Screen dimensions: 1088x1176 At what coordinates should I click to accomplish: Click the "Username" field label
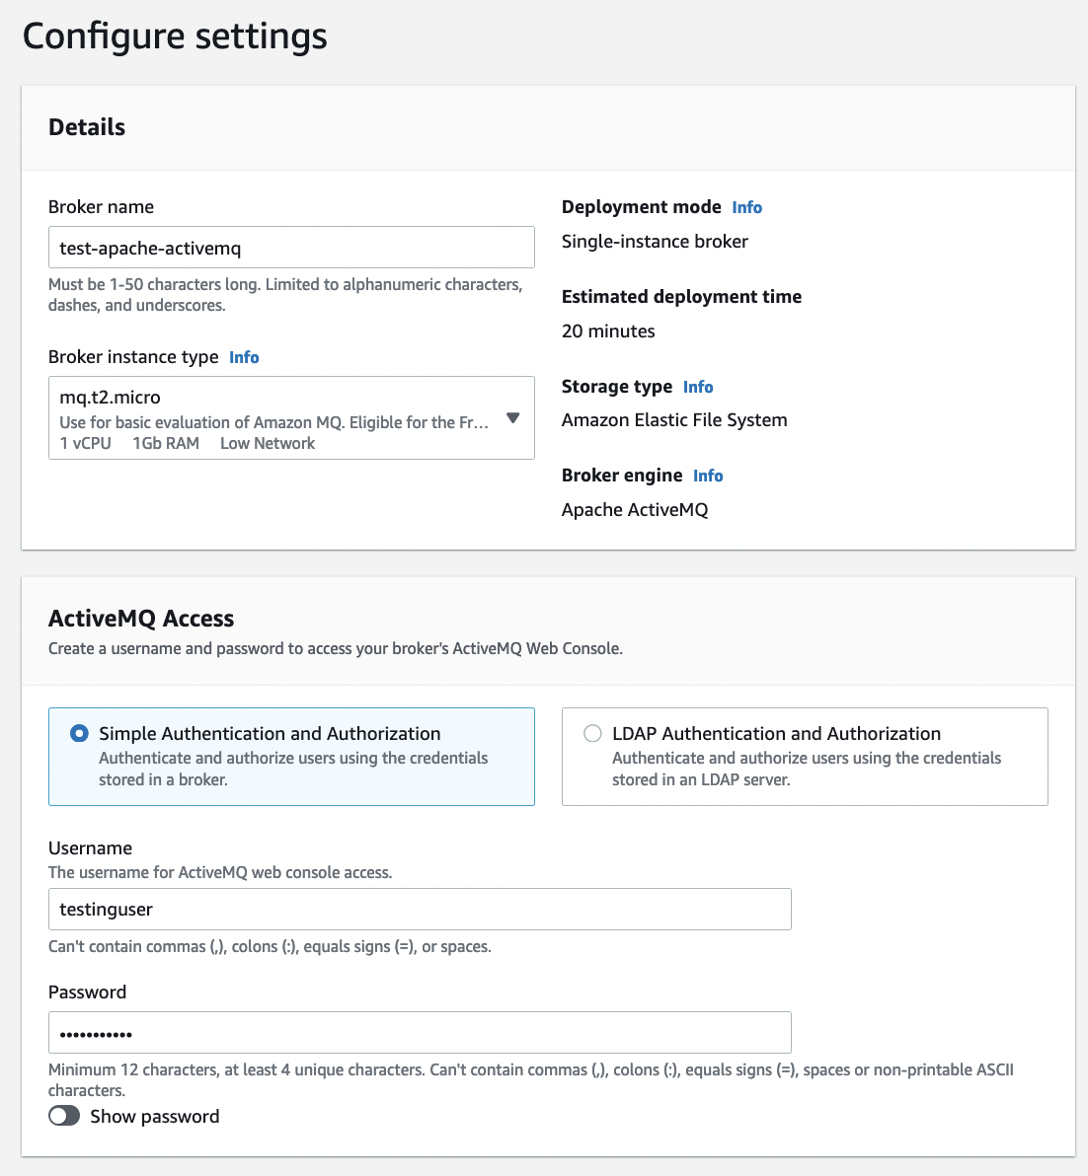(90, 848)
